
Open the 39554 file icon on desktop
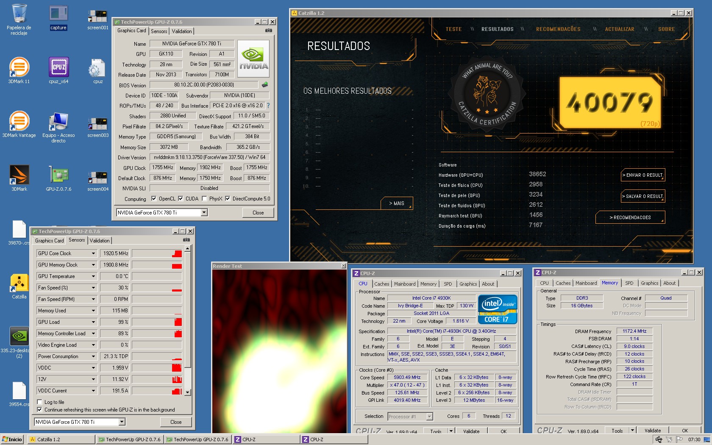click(19, 394)
